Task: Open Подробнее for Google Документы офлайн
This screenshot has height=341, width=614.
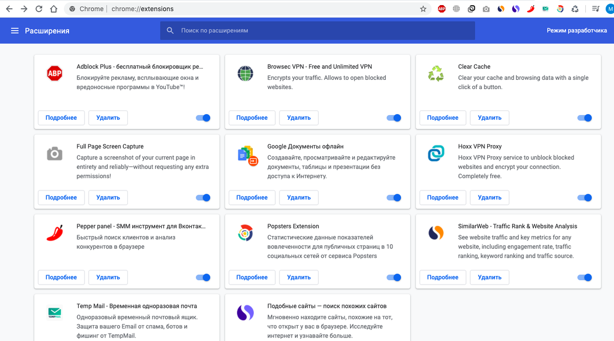Action: [x=252, y=198]
